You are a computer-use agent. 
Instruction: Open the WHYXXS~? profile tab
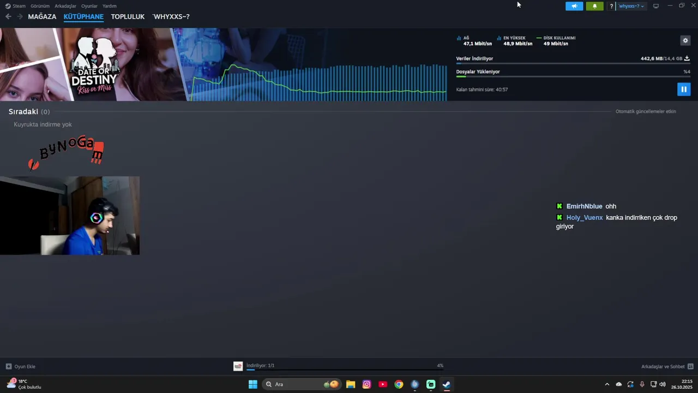tap(171, 16)
